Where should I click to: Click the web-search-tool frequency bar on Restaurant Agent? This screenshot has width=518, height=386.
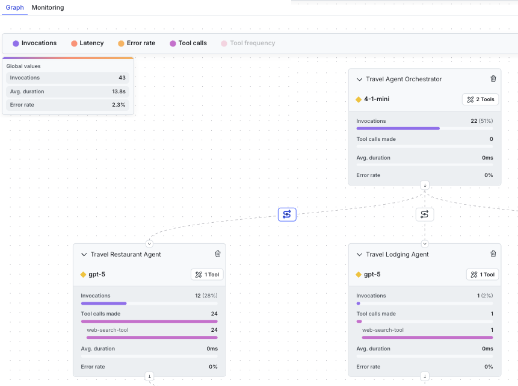(x=150, y=337)
